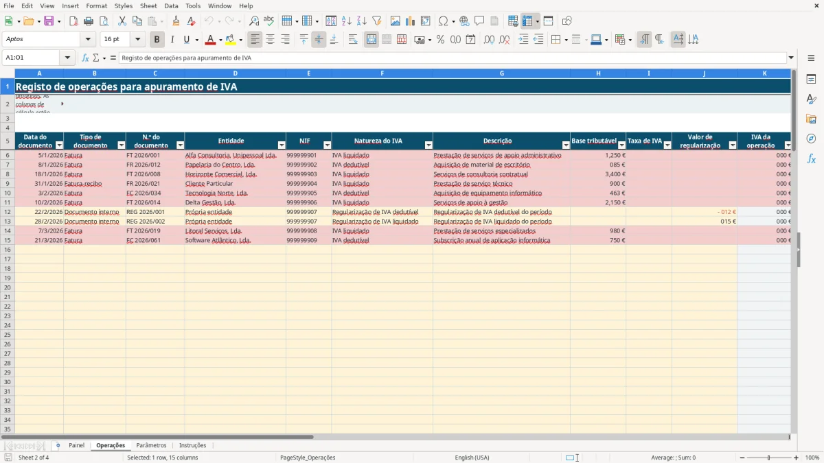The image size is (824, 463).
Task: Clear direct formatting
Action: [192, 21]
